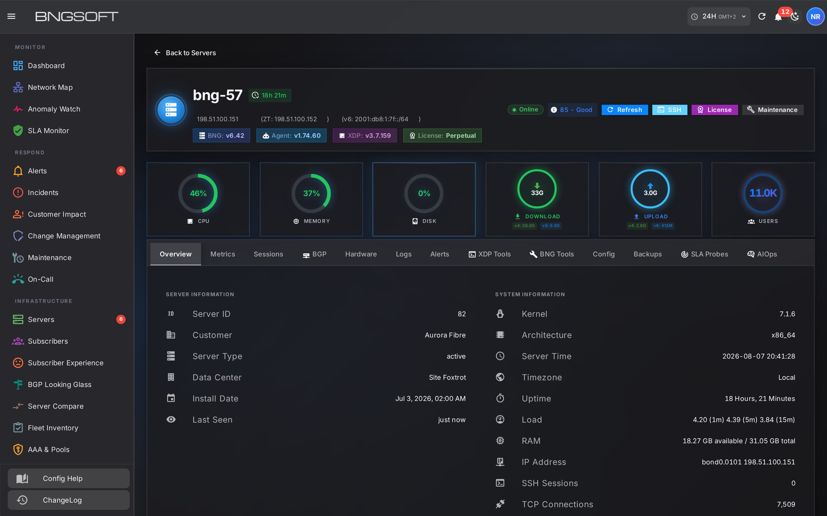Click the Servers sidebar icon
The image size is (827, 516).
tap(18, 319)
